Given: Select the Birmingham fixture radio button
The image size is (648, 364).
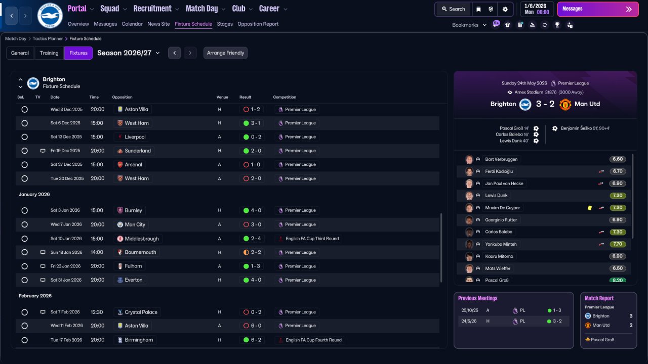Looking at the screenshot, I should pyautogui.click(x=24, y=340).
